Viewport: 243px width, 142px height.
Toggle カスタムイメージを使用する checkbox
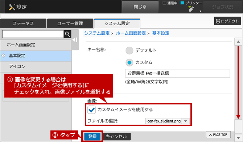click(91, 110)
